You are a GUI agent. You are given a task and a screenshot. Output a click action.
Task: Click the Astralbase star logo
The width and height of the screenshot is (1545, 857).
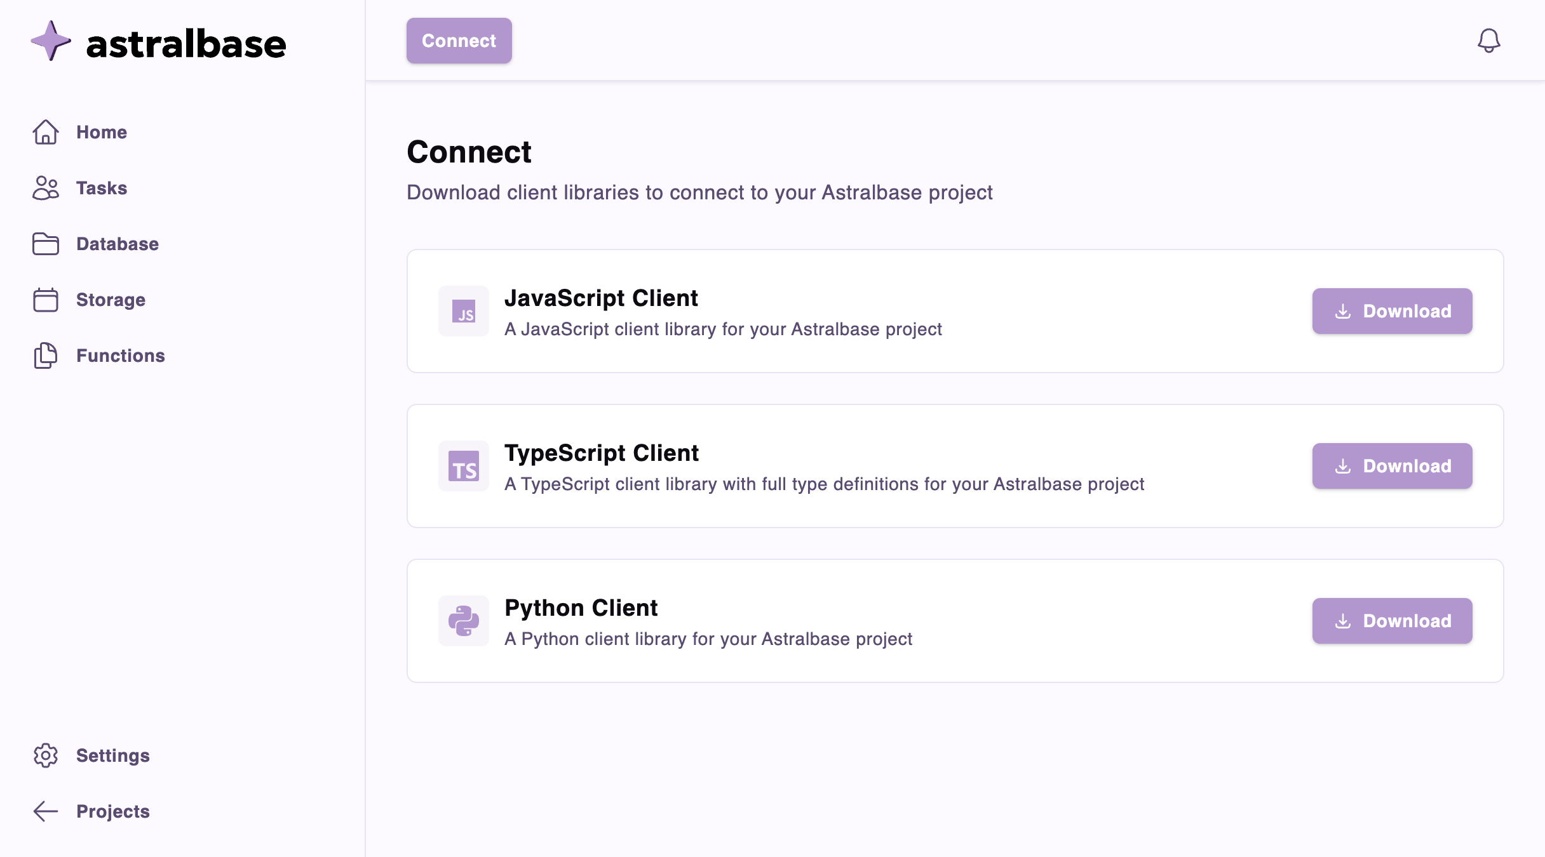pyautogui.click(x=50, y=43)
